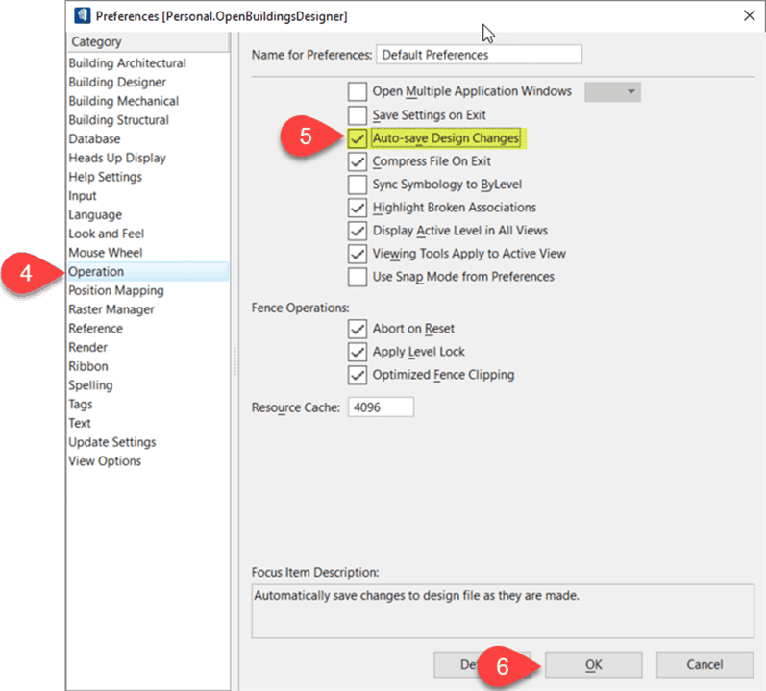Open the Ribbon category
766x691 pixels.
[x=148, y=366]
